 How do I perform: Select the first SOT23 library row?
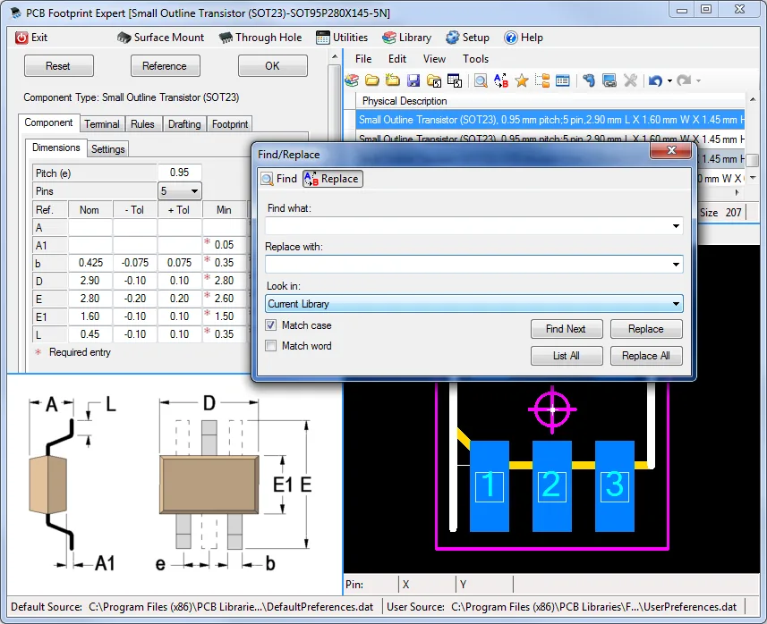coord(549,120)
